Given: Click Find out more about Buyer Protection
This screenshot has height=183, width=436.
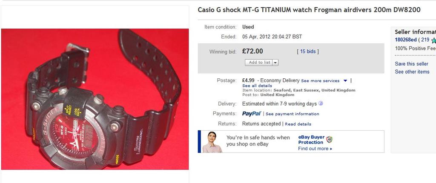Looking at the screenshot, I should coord(315,149).
